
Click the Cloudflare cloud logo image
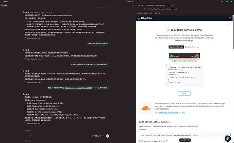146,108
